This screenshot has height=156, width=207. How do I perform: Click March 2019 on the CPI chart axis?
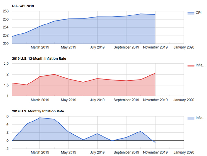pyautogui.click(x=40, y=47)
